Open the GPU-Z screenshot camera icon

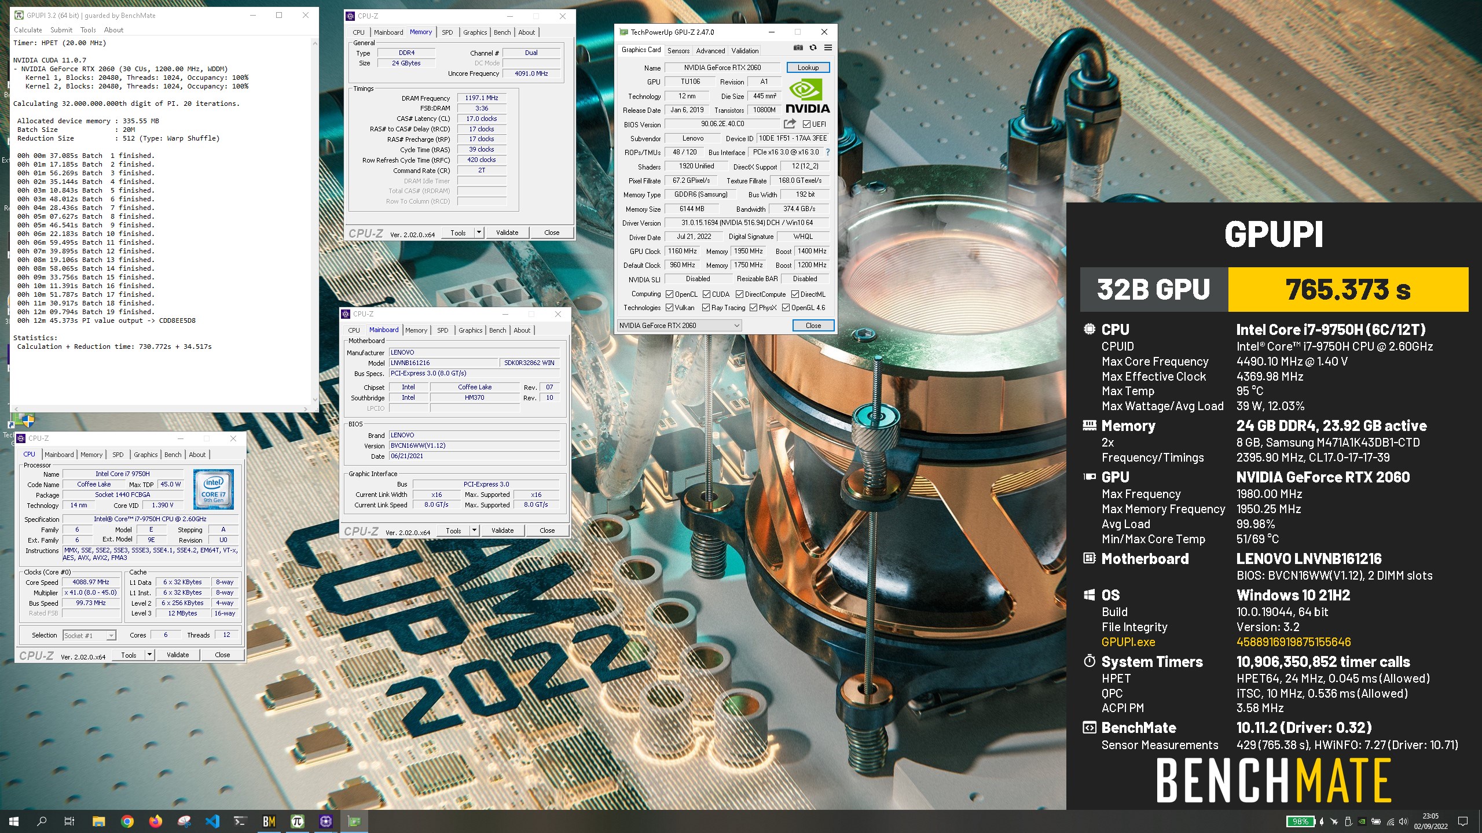click(x=798, y=48)
